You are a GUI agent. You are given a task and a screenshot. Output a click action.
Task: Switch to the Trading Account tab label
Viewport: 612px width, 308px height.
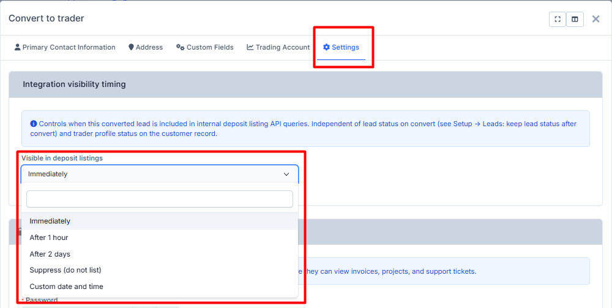(283, 47)
